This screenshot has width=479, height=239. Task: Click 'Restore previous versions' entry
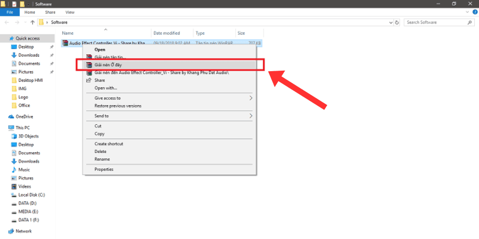170,106
